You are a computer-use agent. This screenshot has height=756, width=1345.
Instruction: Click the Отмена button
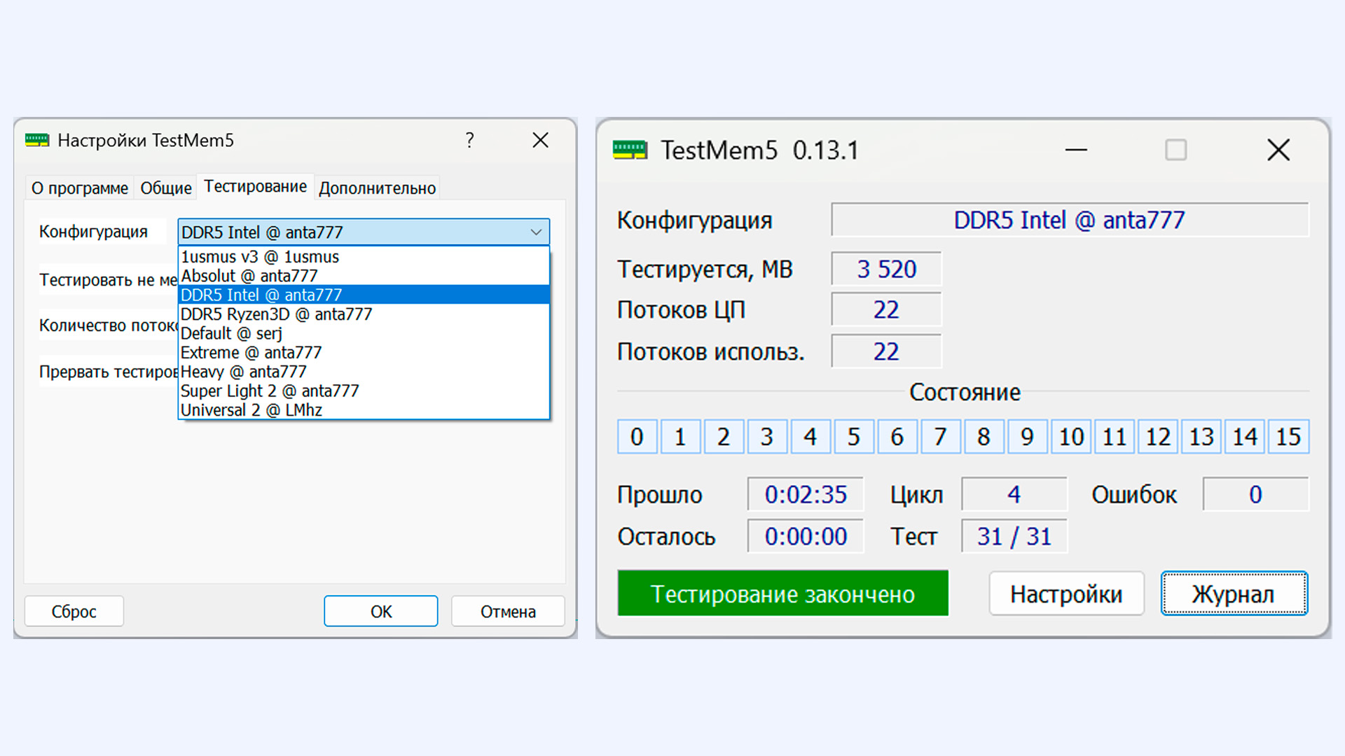508,611
